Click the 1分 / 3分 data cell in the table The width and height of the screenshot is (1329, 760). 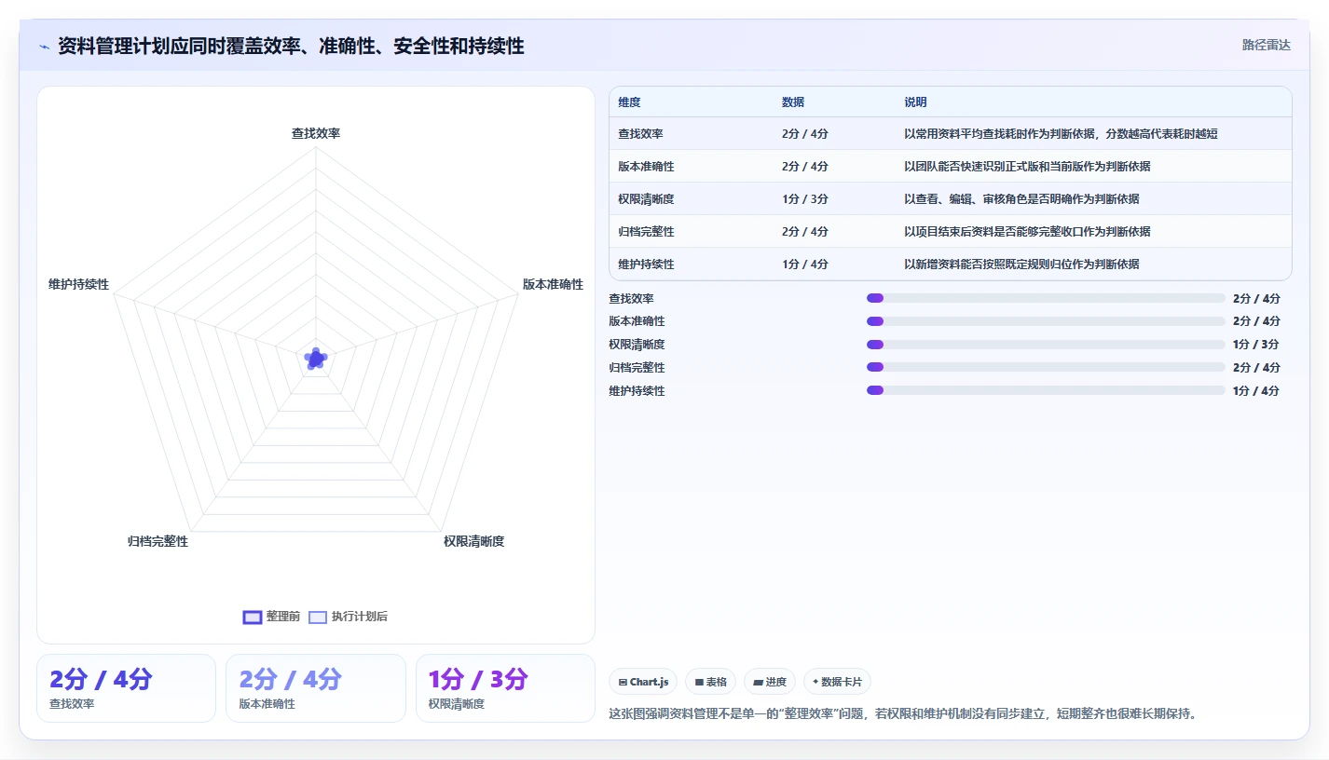point(805,199)
